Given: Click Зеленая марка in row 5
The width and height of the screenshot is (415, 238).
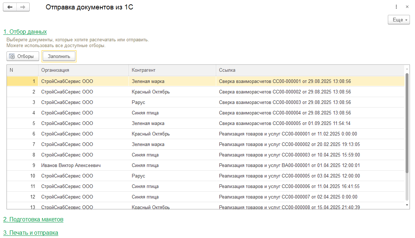Looking at the screenshot, I should (x=172, y=124).
